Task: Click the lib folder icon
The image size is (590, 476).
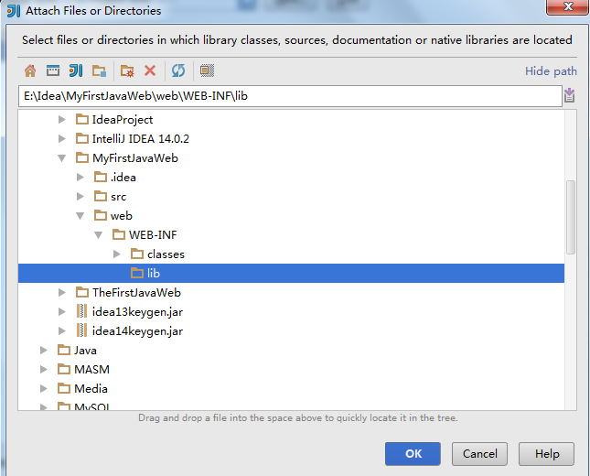Action: tap(137, 273)
